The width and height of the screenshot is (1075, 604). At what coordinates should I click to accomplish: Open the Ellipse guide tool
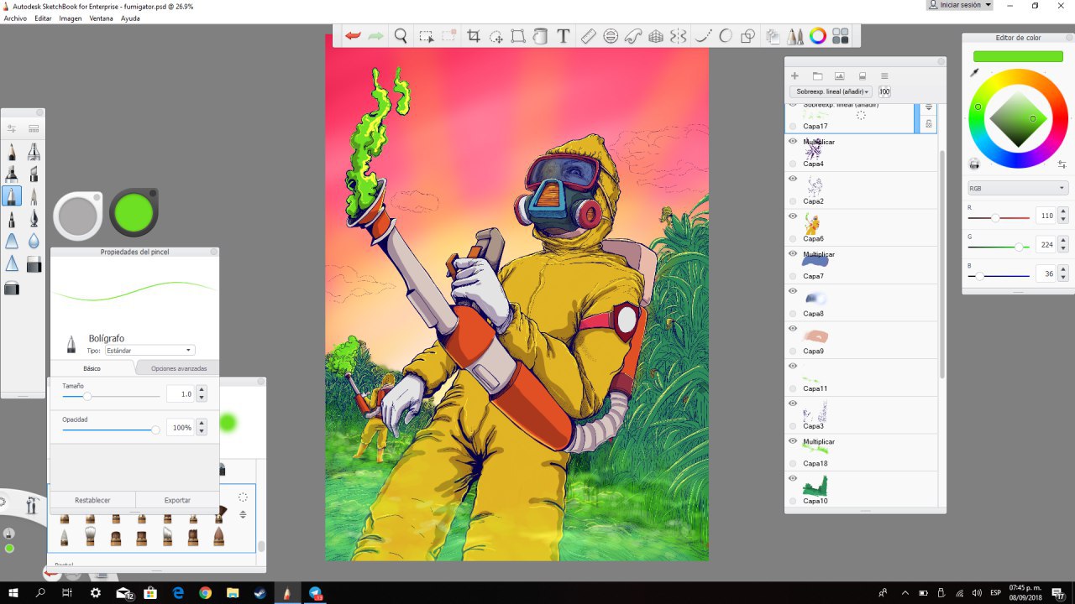pos(611,36)
